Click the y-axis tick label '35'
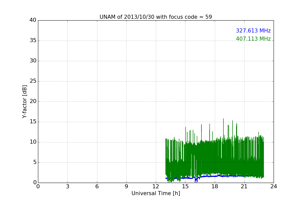The image size is (304, 203). [x=33, y=41]
